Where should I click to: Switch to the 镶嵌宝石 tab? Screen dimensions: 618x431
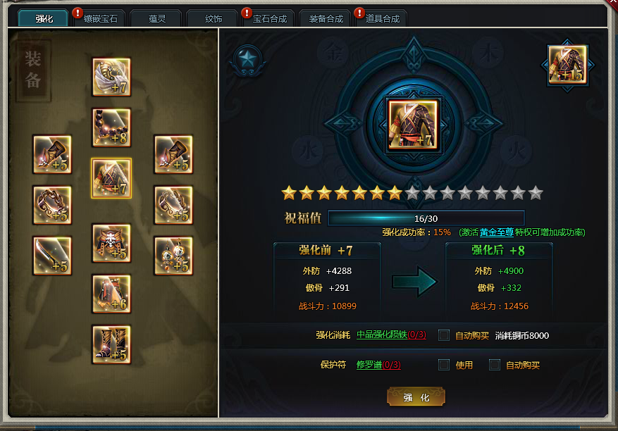point(101,18)
